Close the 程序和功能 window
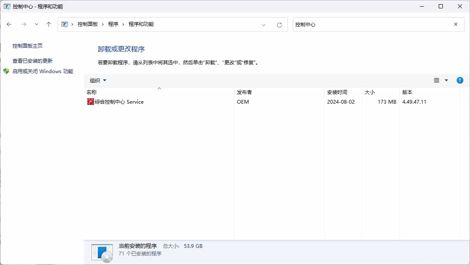Viewport: 470px width, 265px height. (460, 6)
